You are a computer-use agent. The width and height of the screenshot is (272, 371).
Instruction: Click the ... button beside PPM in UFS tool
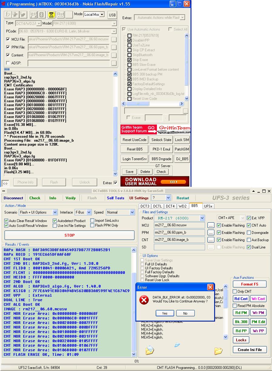point(211,233)
